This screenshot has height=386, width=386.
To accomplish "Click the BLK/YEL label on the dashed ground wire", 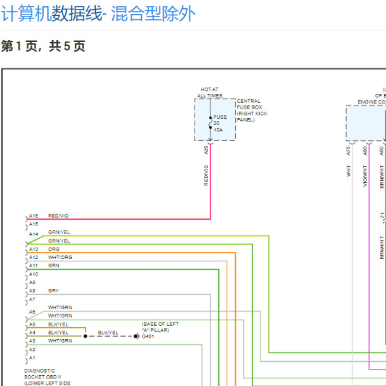I will (108, 333).
